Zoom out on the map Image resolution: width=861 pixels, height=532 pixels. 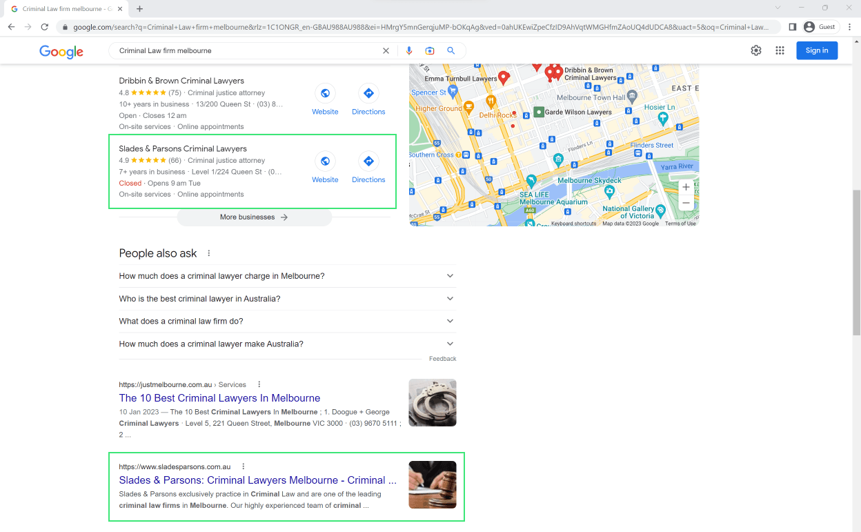click(x=686, y=202)
